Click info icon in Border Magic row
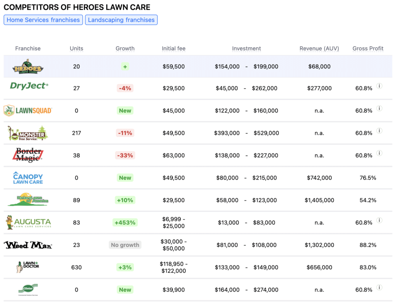Image resolution: width=396 pixels, height=307 pixels. pyautogui.click(x=379, y=153)
